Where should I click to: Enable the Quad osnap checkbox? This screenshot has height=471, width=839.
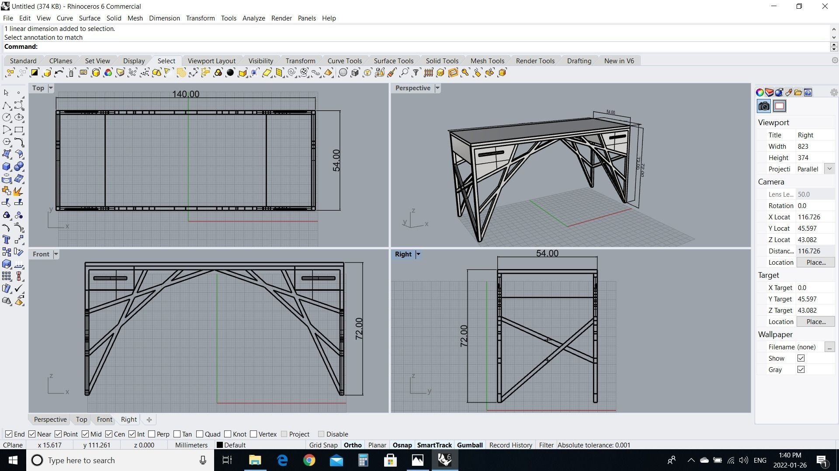pyautogui.click(x=200, y=434)
